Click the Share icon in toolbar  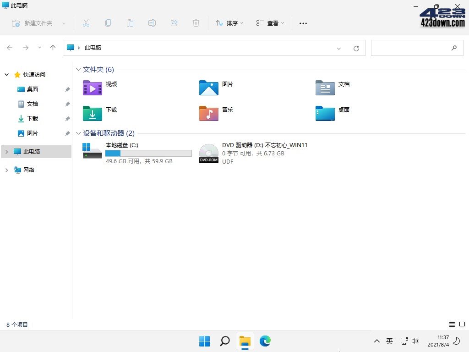(x=174, y=23)
